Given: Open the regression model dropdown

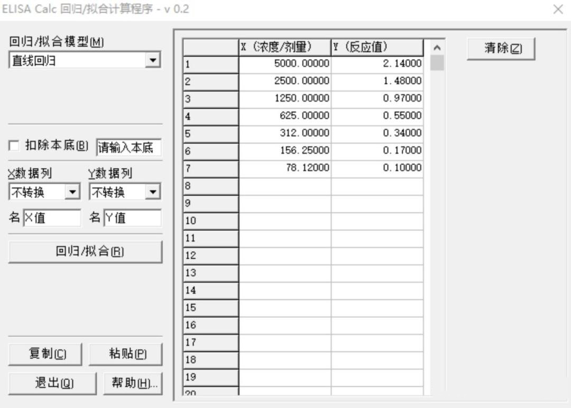Looking at the screenshot, I should click(153, 61).
